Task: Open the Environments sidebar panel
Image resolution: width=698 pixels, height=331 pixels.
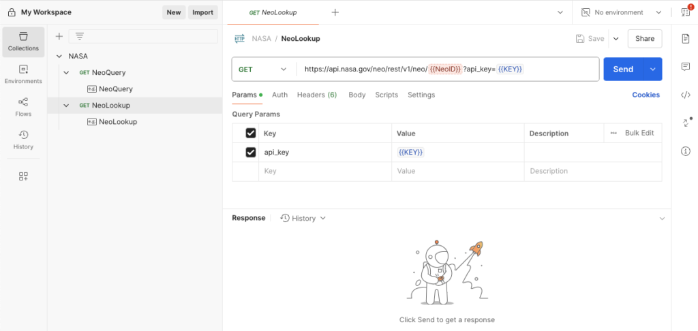Action: coord(23,74)
